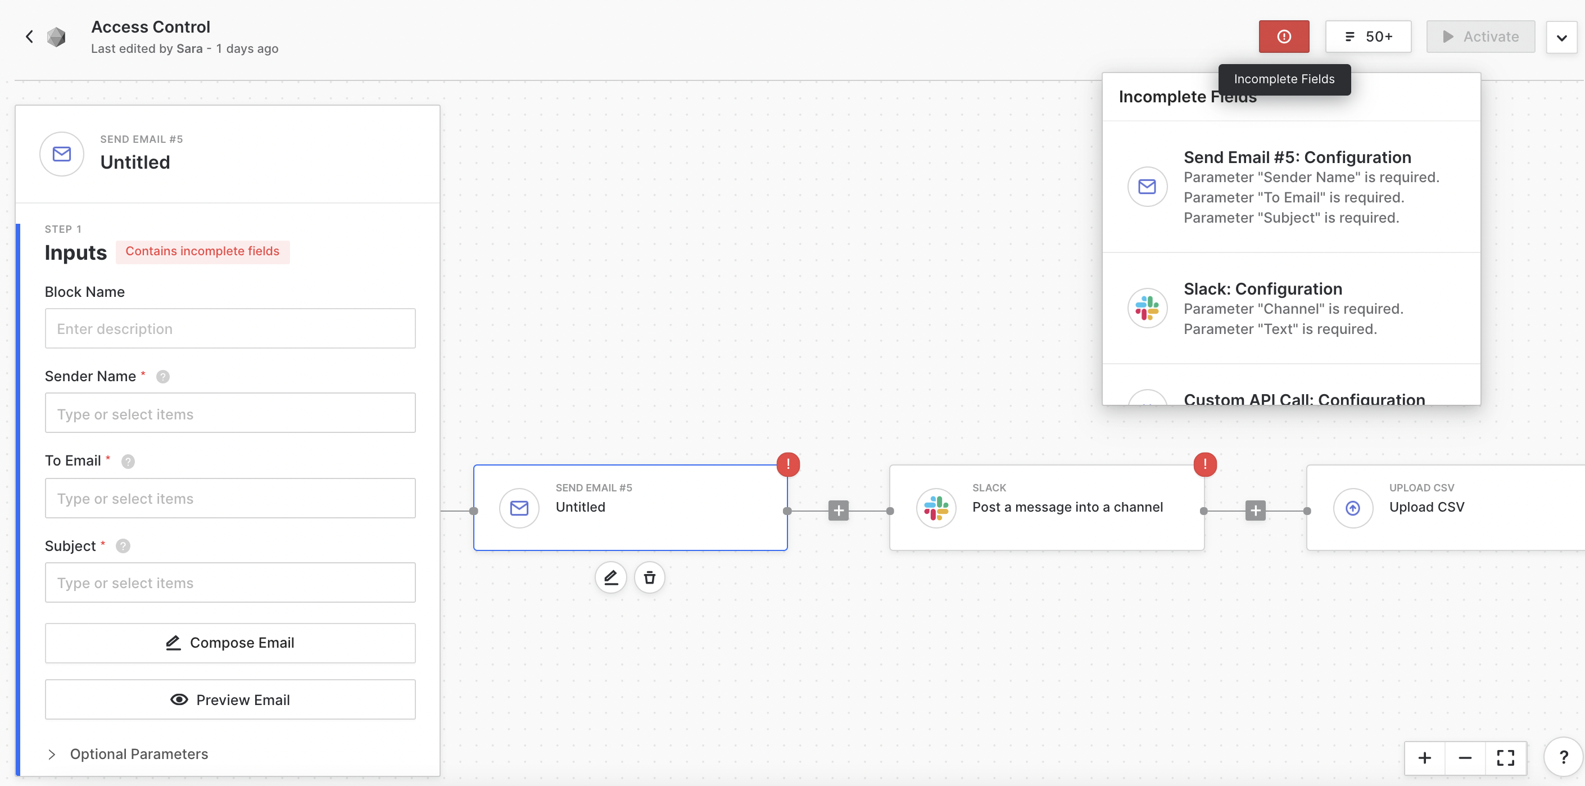Zoom in the canvas with plus button
The width and height of the screenshot is (1585, 786).
[1424, 758]
